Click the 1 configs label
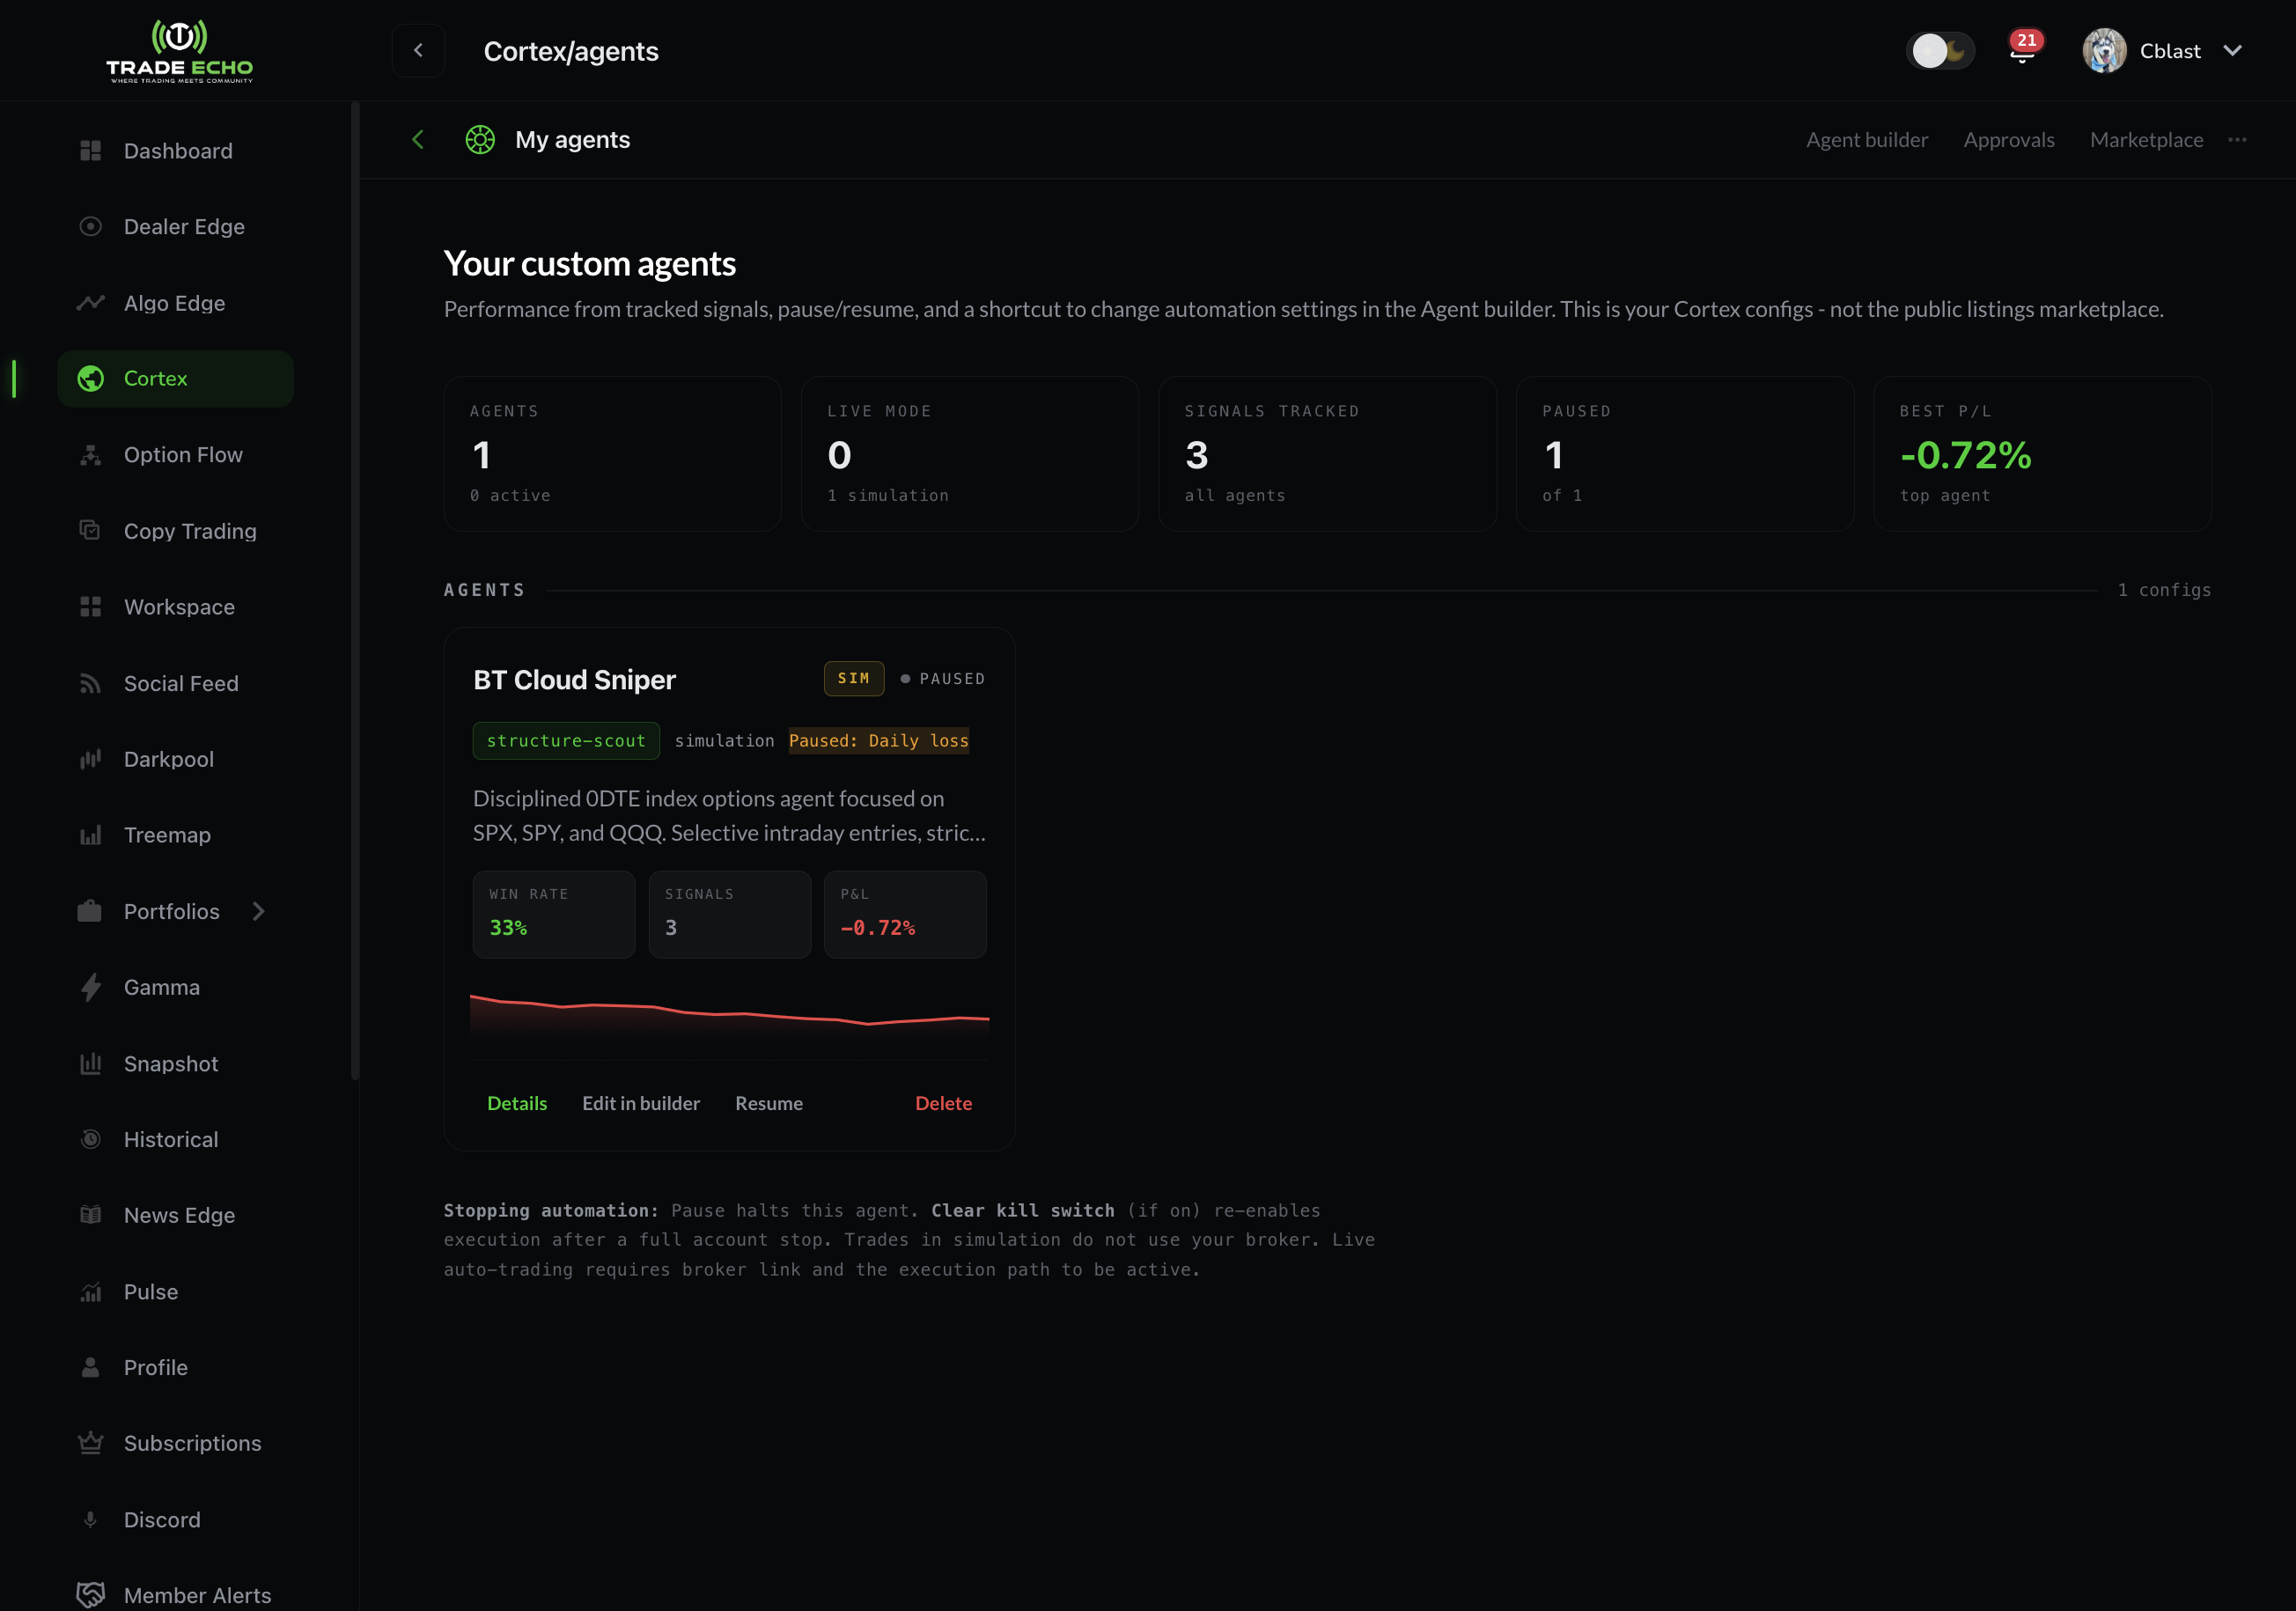This screenshot has width=2296, height=1611. [2164, 590]
